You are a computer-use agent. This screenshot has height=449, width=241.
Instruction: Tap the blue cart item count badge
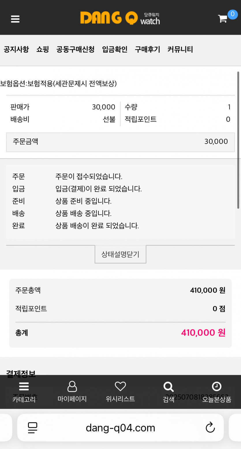[233, 14]
